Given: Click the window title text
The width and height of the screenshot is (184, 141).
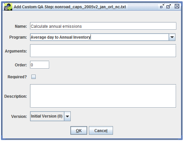Looking at the screenshot, I should coord(70,7).
